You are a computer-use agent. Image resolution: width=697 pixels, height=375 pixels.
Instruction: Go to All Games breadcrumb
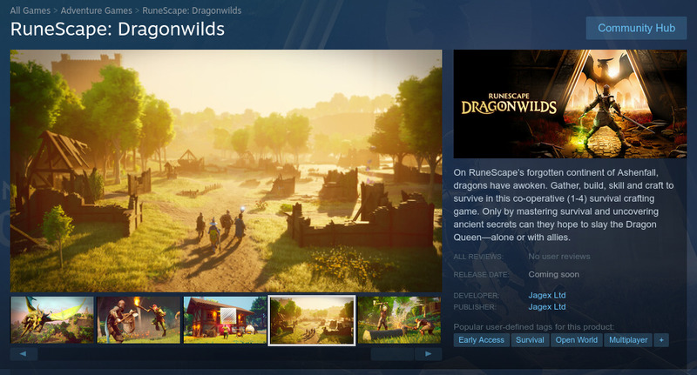point(30,10)
